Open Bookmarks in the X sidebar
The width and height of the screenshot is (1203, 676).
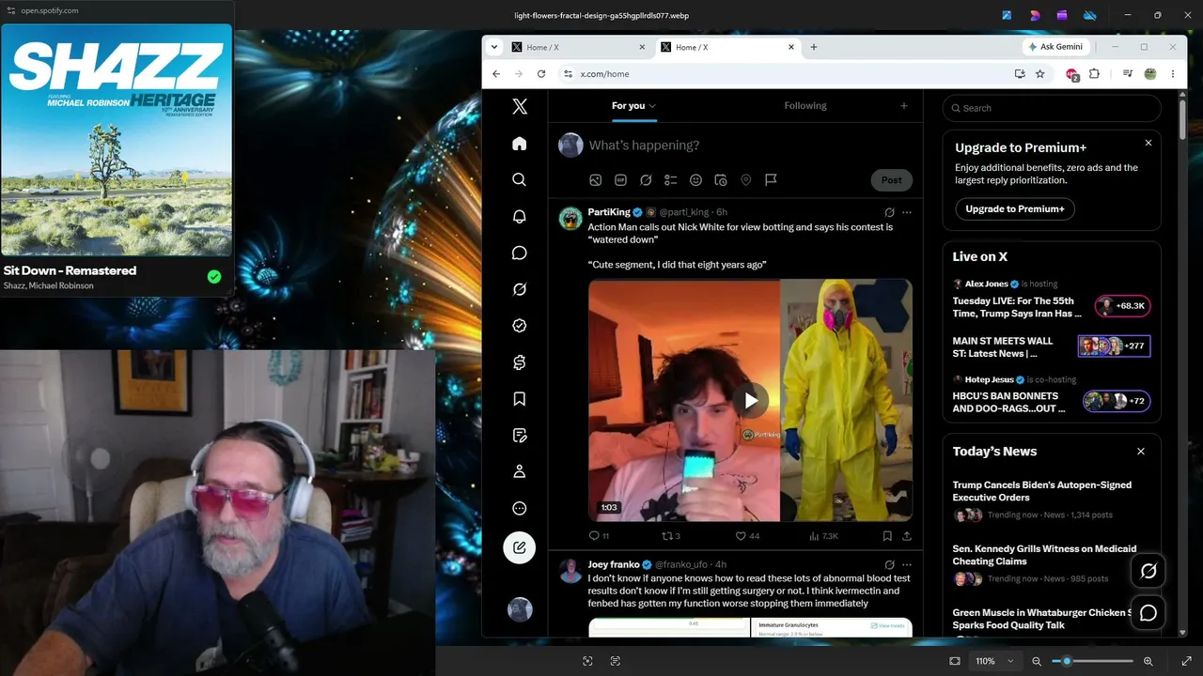coord(520,399)
